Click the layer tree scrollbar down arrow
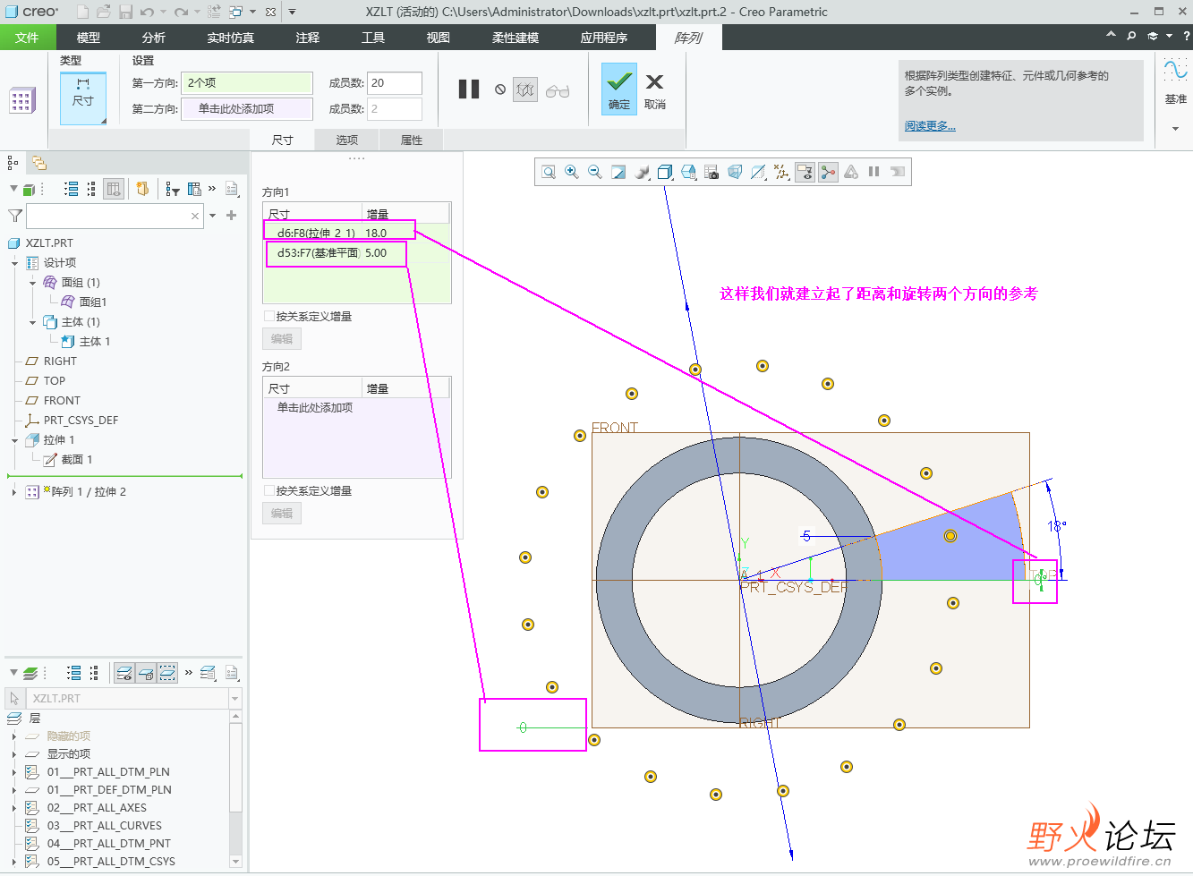This screenshot has height=876, width=1193. coord(236,862)
